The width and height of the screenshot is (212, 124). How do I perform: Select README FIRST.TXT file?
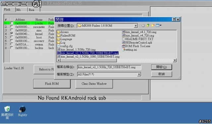coord(138,39)
